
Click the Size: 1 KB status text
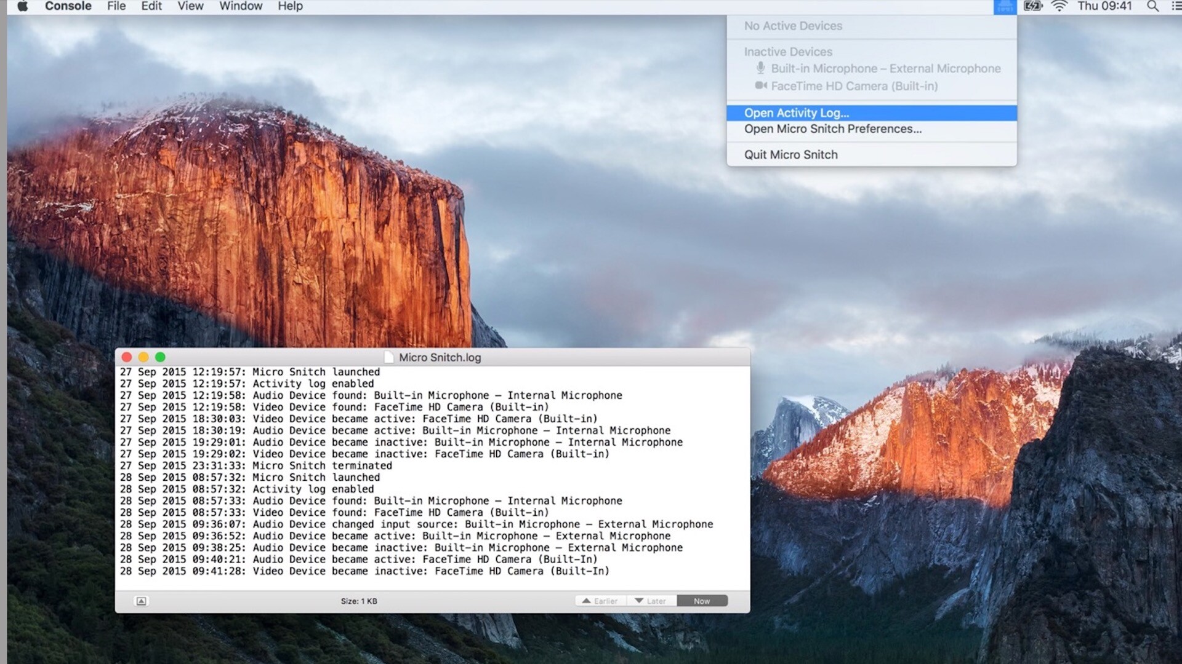359,601
